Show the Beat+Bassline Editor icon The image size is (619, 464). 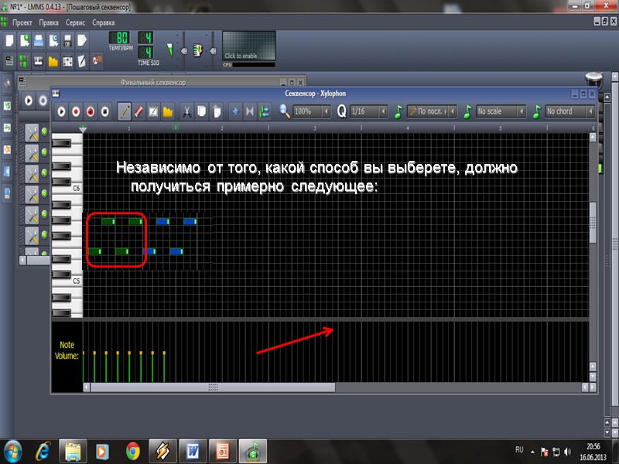click(x=24, y=61)
